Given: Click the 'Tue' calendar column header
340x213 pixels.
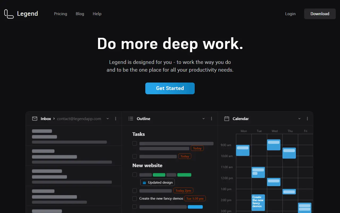Looking at the screenshot, I should pos(259,131).
